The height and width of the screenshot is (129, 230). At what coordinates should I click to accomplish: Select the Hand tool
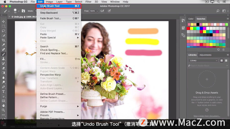click(3, 105)
